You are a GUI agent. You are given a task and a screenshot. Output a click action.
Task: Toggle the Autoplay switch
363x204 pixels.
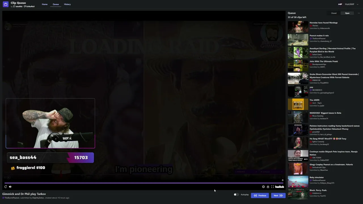point(236,195)
